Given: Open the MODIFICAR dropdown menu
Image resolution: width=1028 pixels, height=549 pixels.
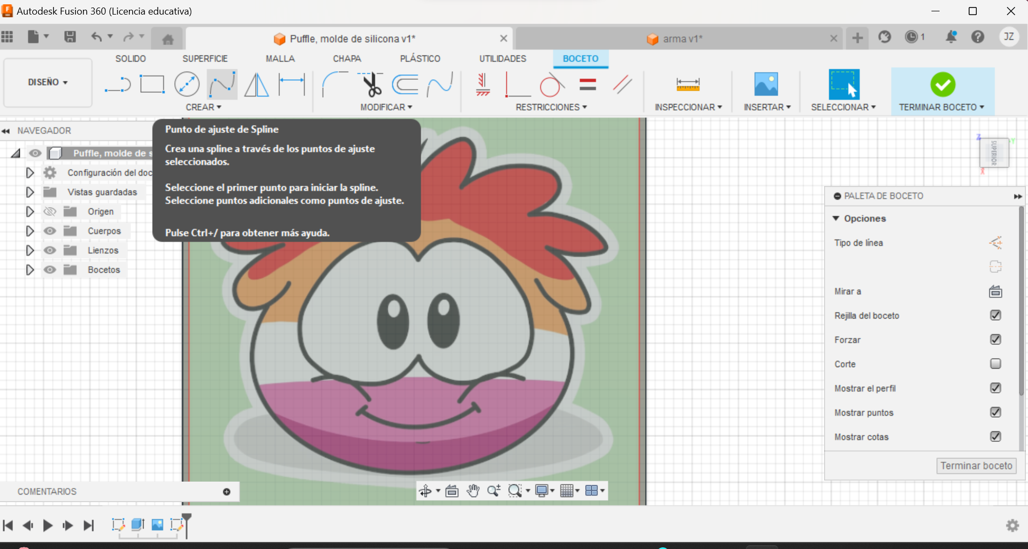Looking at the screenshot, I should click(x=386, y=107).
